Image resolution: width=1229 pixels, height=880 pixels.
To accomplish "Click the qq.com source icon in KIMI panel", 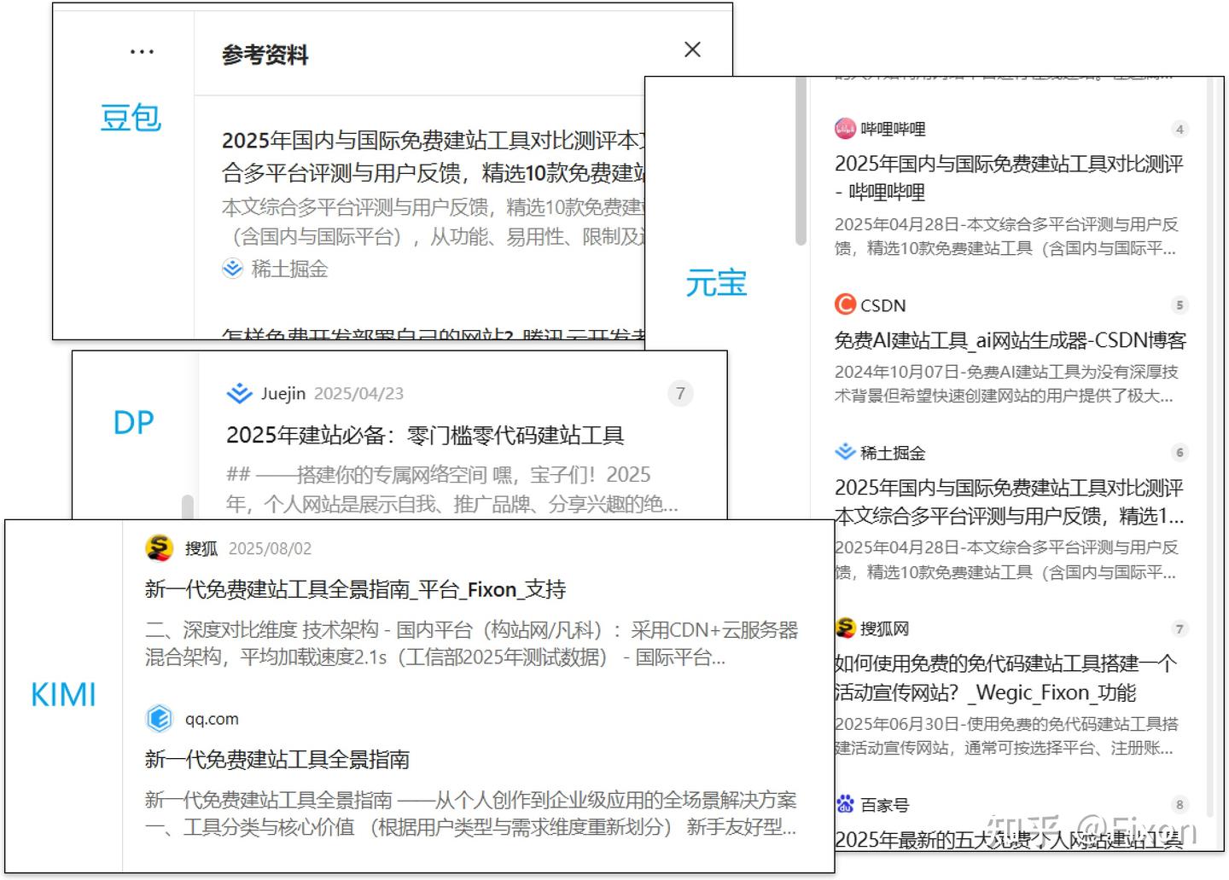I will point(160,719).
